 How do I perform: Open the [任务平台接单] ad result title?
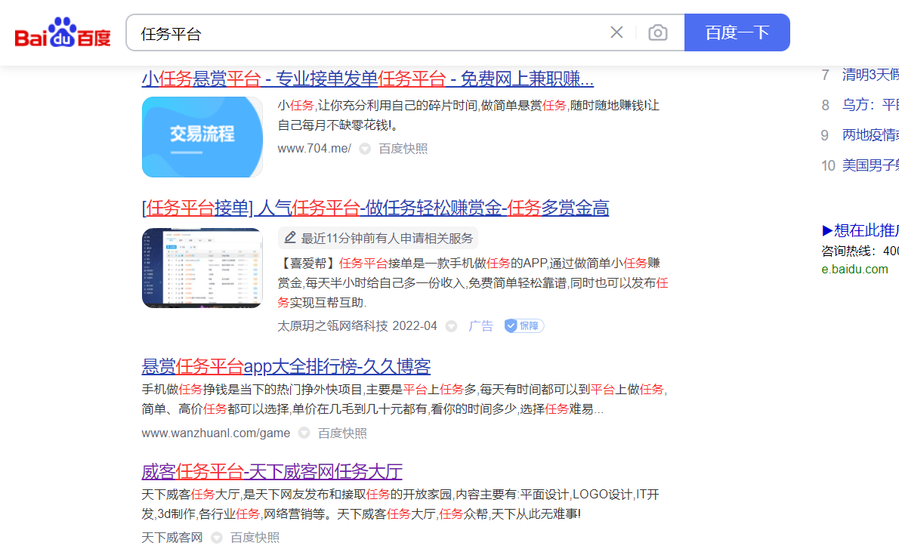pos(375,208)
